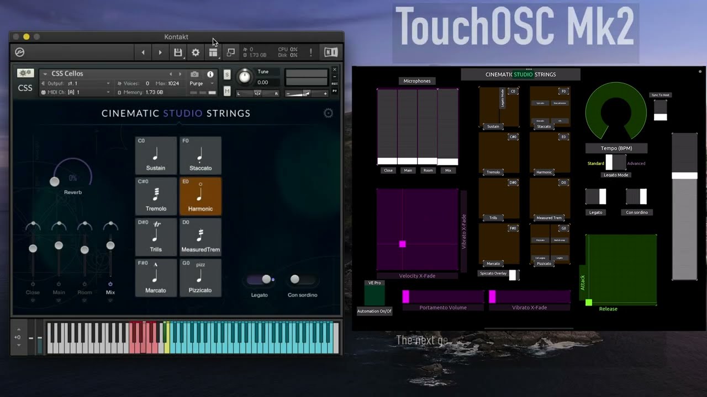The height and width of the screenshot is (397, 707).
Task: Click Max voices value 1024
Action: click(174, 83)
